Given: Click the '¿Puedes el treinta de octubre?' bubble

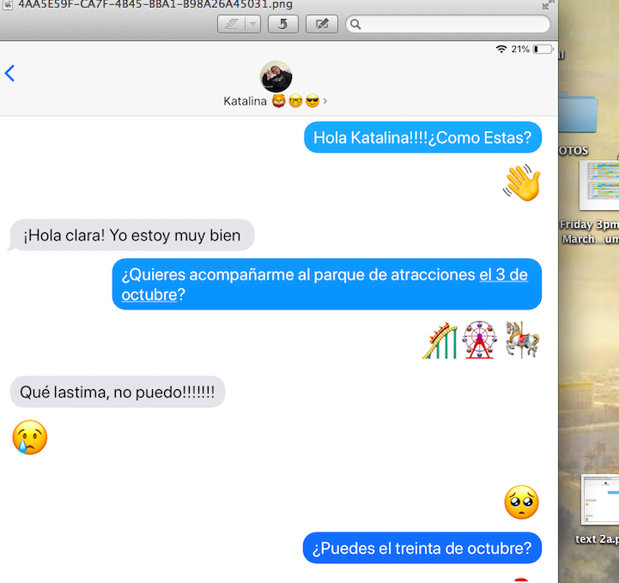Looking at the screenshot, I should point(422,549).
